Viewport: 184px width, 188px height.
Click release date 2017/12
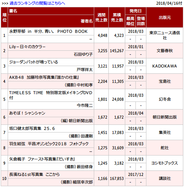pyautogui.click(x=136, y=174)
